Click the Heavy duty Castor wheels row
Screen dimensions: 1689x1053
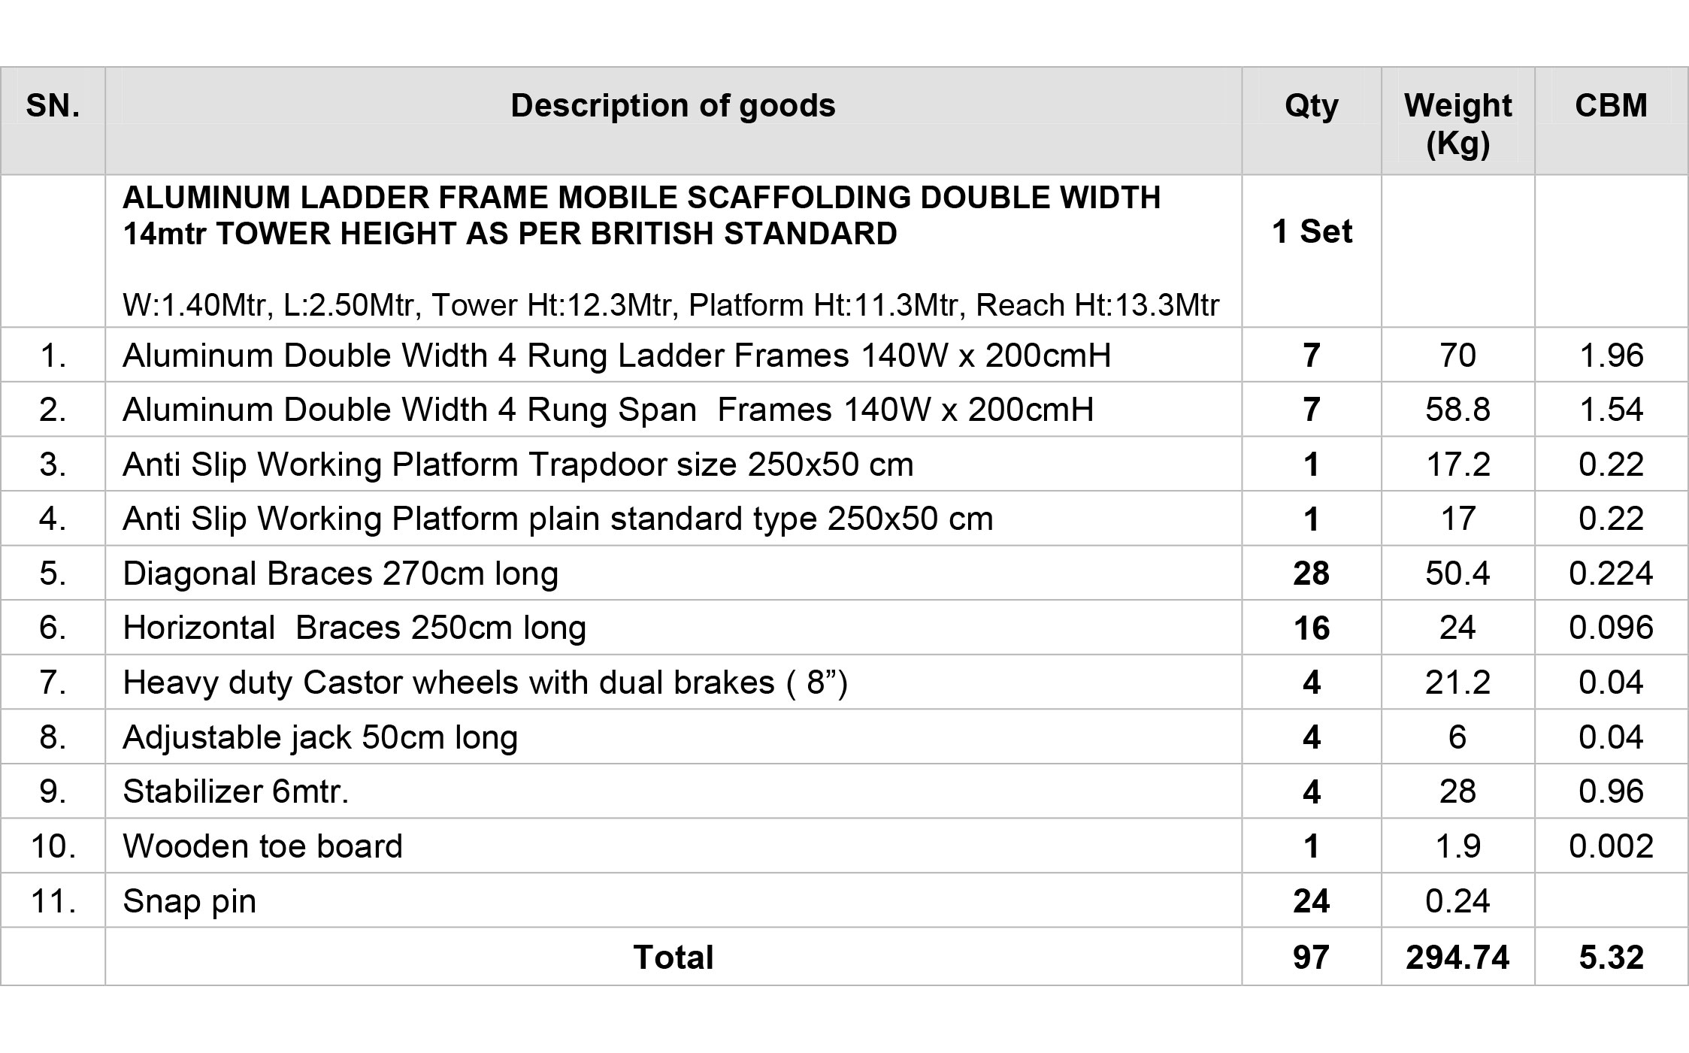[x=844, y=682]
